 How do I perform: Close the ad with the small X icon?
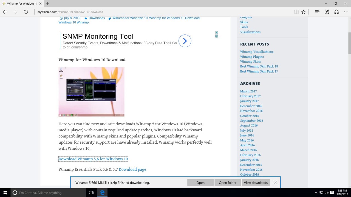(216, 33)
